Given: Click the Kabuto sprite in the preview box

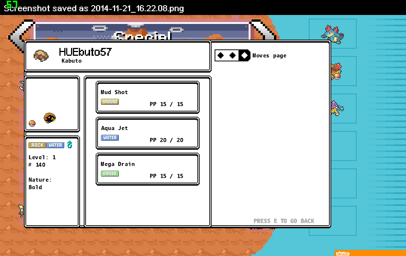Looking at the screenshot, I should click(x=50, y=118).
